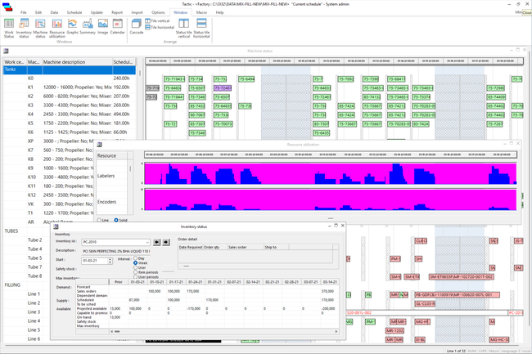Open the Schedule ribbon tab
This screenshot has height=354, width=532.
pyautogui.click(x=74, y=13)
